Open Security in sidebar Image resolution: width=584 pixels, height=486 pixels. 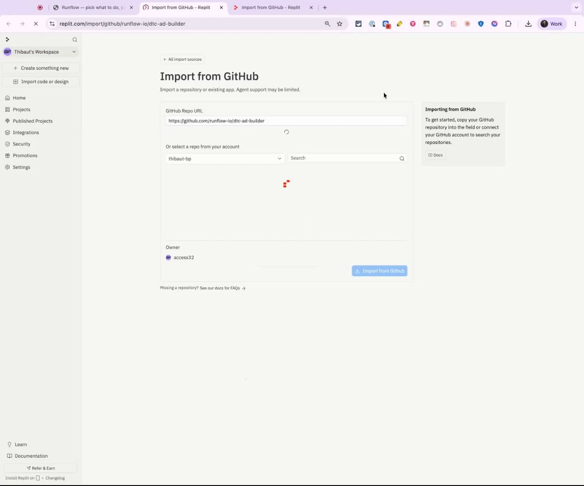click(21, 144)
